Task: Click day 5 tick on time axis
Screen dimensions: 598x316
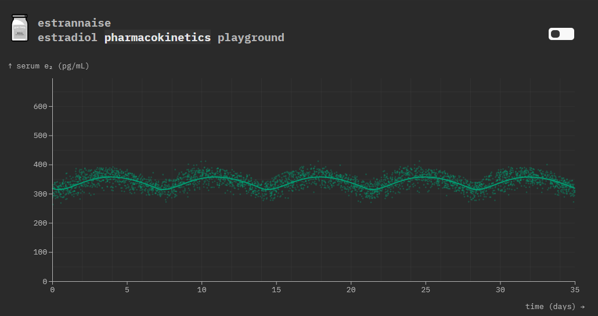Action: (127, 289)
